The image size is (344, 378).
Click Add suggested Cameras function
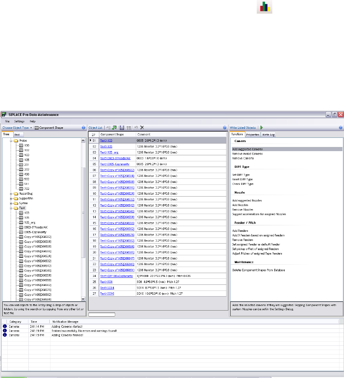247,149
